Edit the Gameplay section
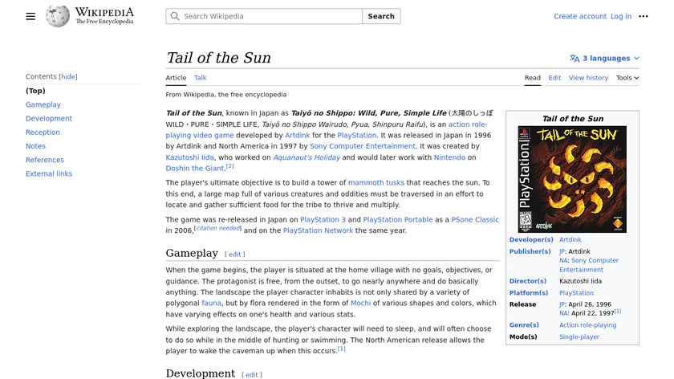 tap(234, 255)
